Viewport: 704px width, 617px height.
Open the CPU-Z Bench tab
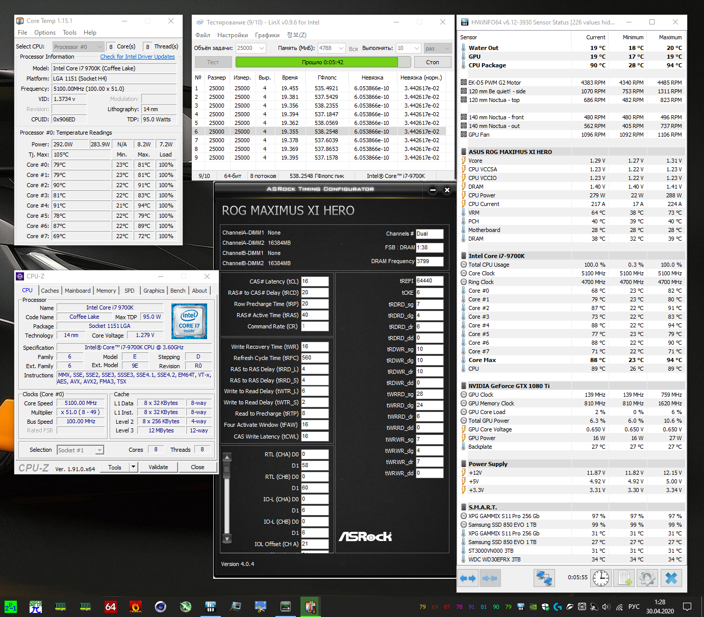(x=178, y=291)
